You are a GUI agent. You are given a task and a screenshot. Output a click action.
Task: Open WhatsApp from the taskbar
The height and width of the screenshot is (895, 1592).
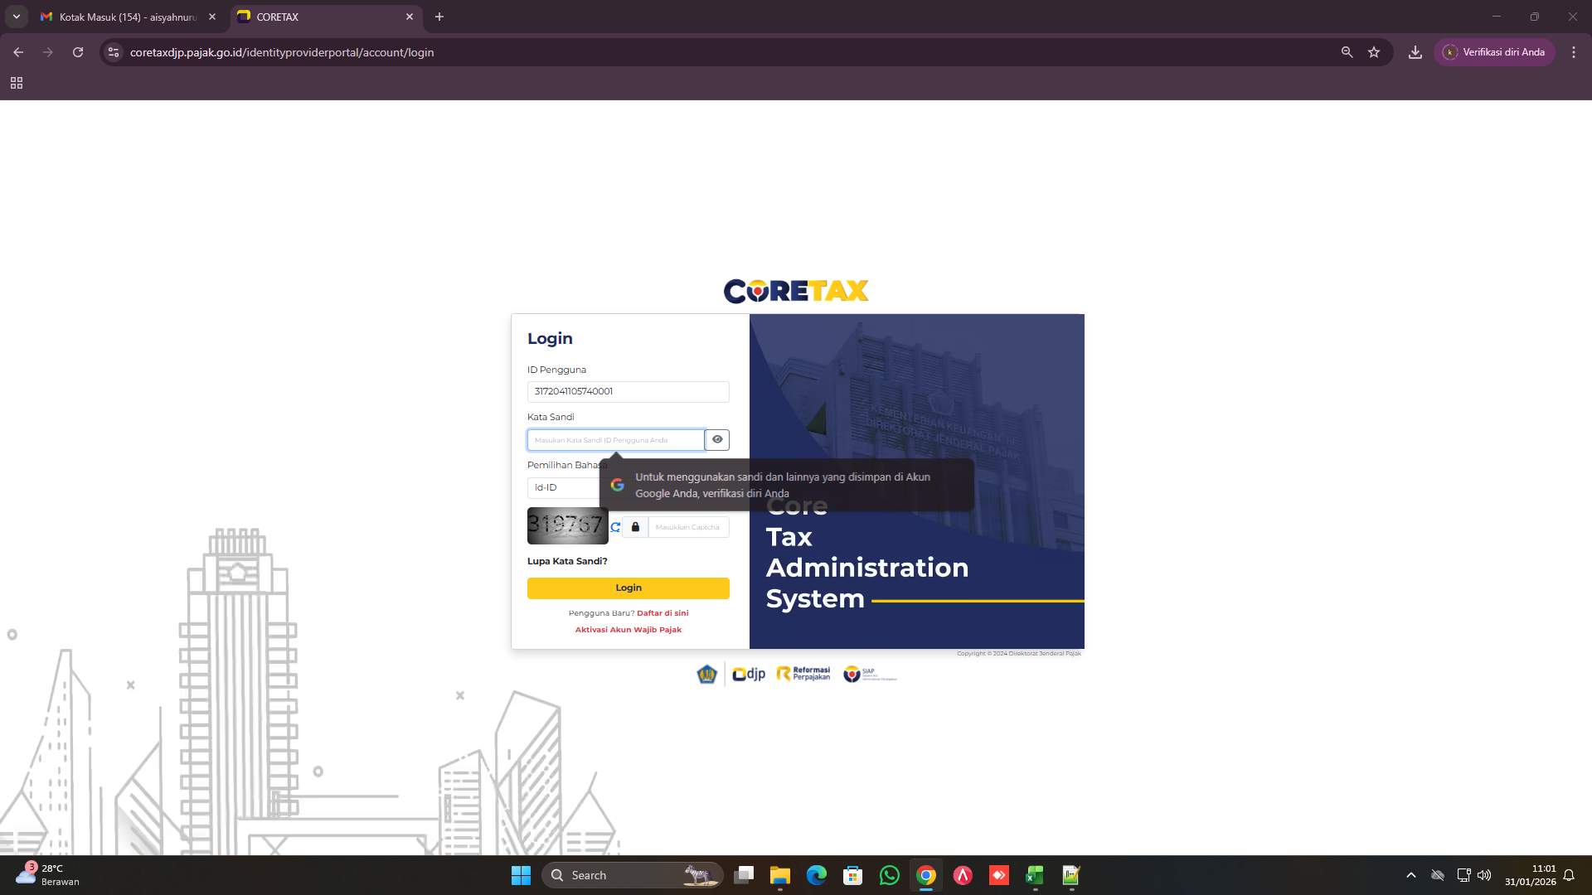point(889,875)
